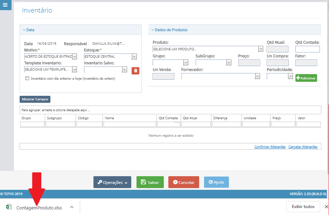Click the 16/05/2019 date value
The height and width of the screenshot is (215, 329).
tap(47, 44)
